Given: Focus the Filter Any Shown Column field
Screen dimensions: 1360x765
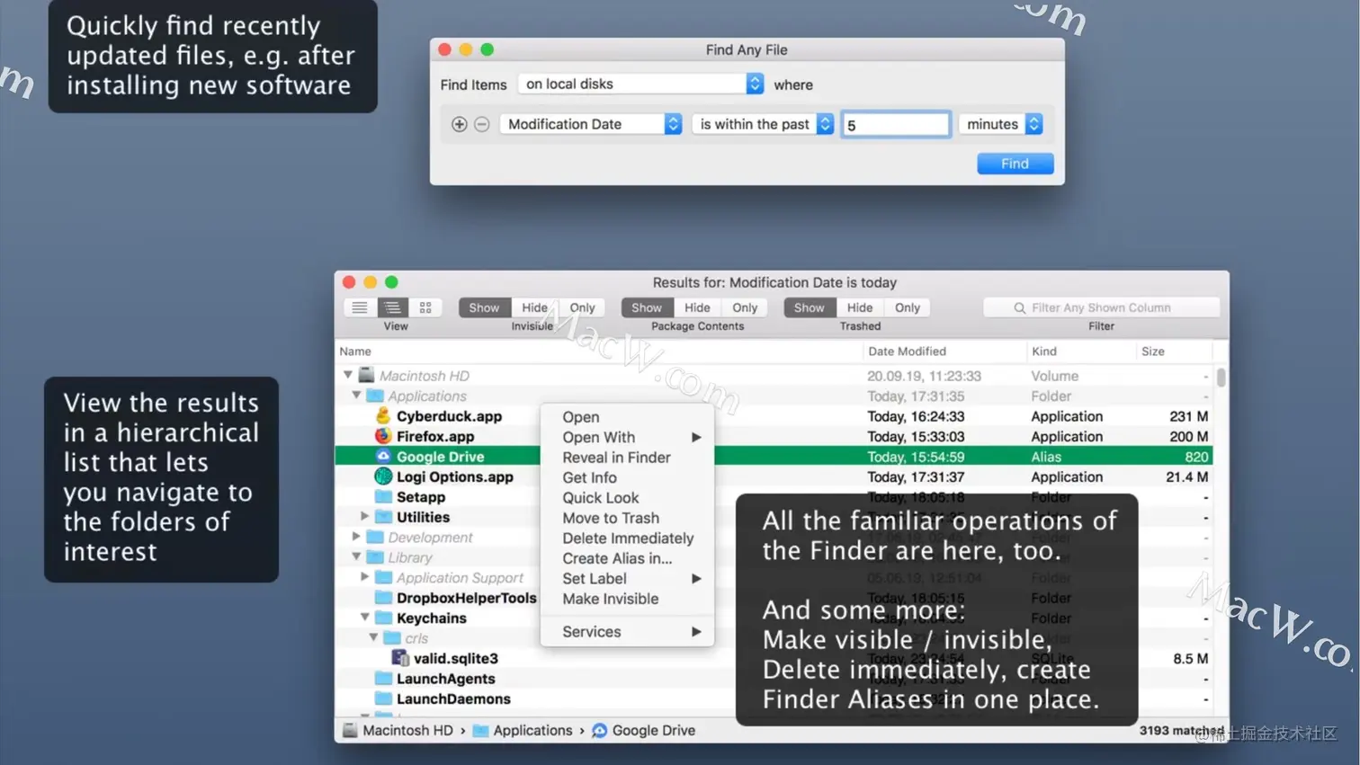Looking at the screenshot, I should click(x=1102, y=307).
